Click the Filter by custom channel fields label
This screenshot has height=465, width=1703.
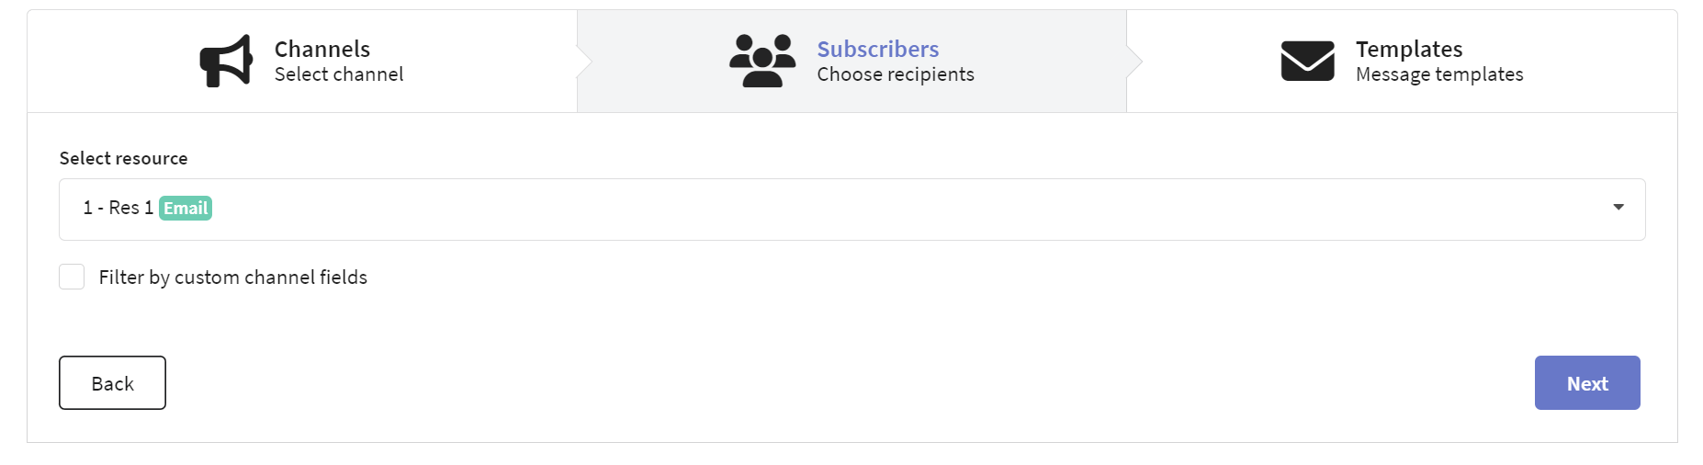tap(233, 278)
